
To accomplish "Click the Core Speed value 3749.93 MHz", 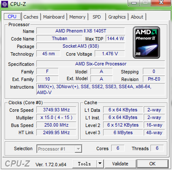I will pos(56,110).
